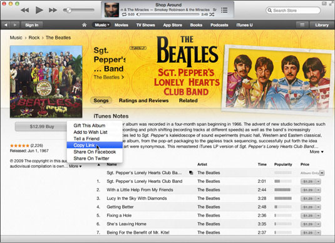335x243 pixels.
Task: Click the Shop Around album art thumbnail
Action: coord(111,10)
